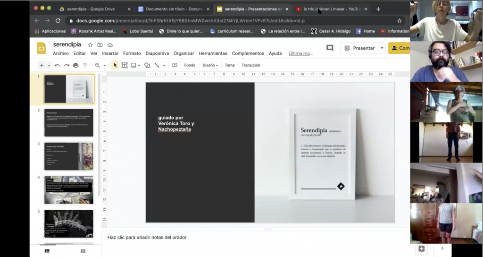Open the Herramientas menu
Viewport: 483px width, 257px height.
pos(213,53)
